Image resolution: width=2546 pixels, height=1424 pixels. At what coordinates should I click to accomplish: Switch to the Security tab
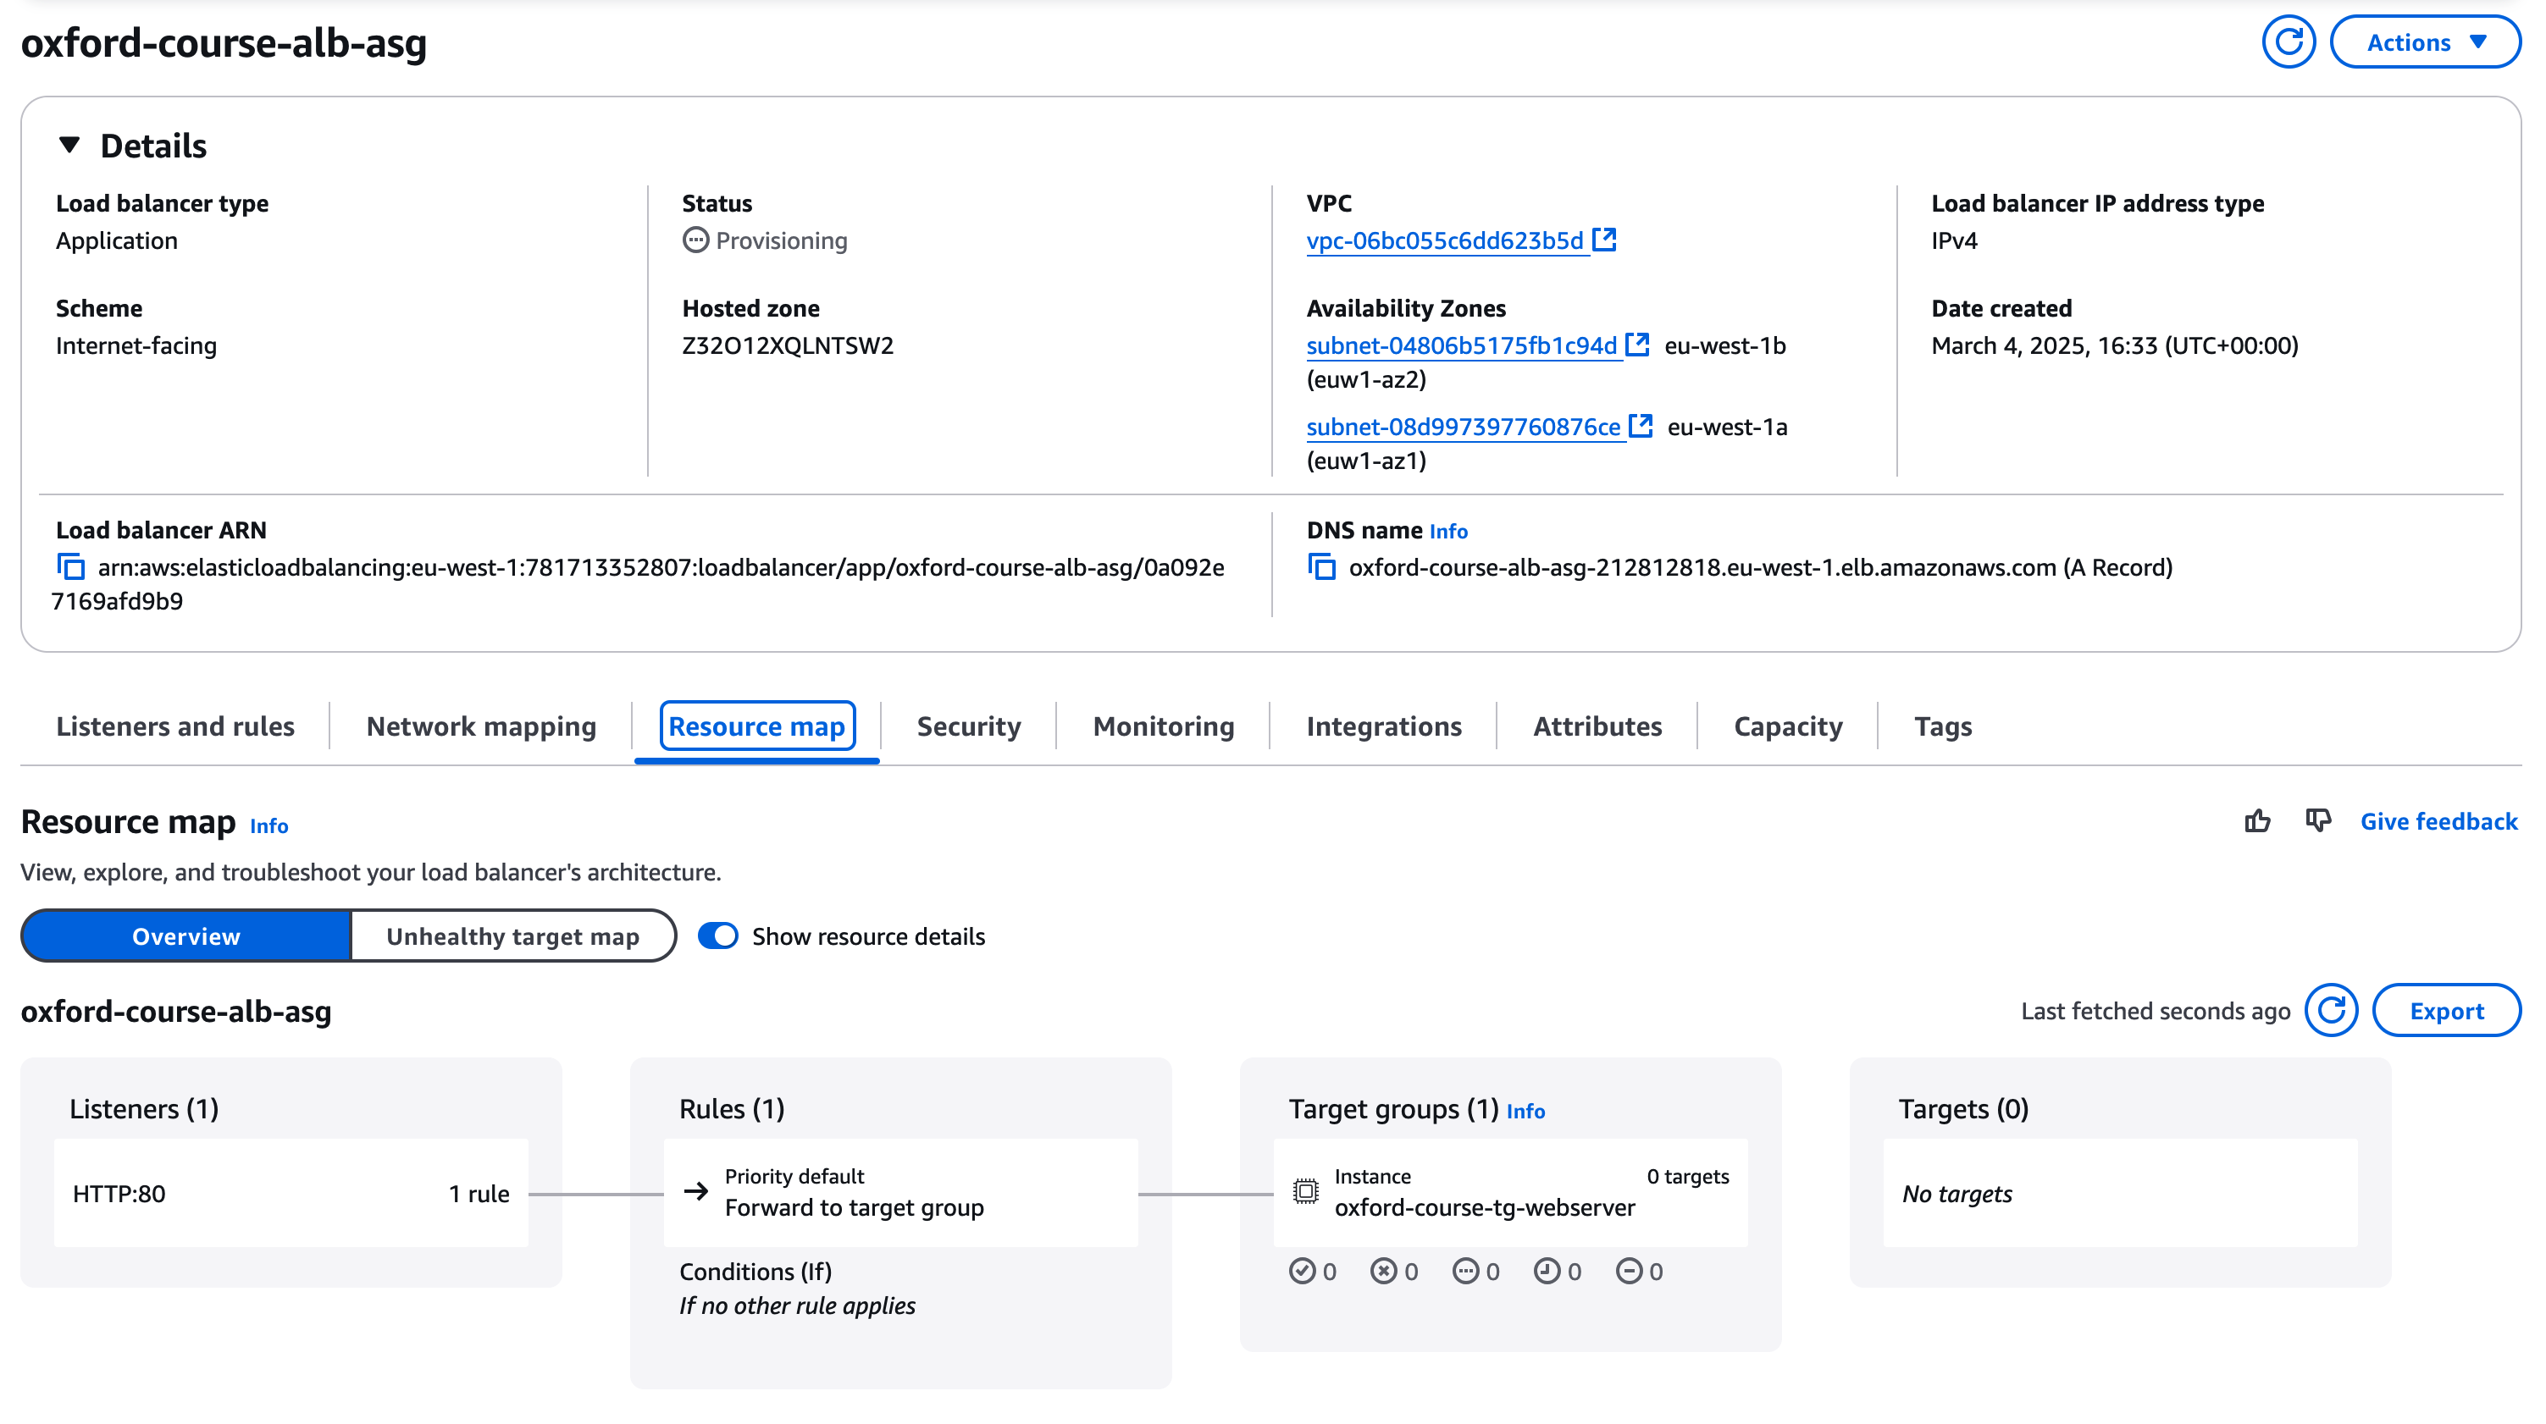967,726
